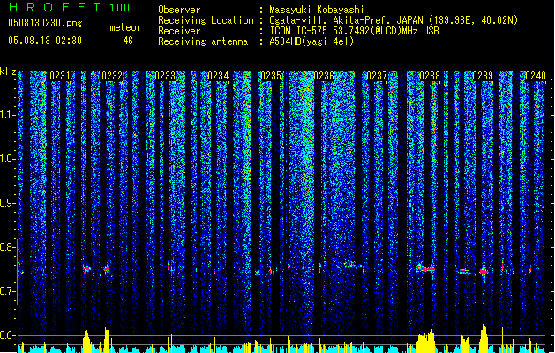Click the 0231 time marker

click(x=60, y=76)
